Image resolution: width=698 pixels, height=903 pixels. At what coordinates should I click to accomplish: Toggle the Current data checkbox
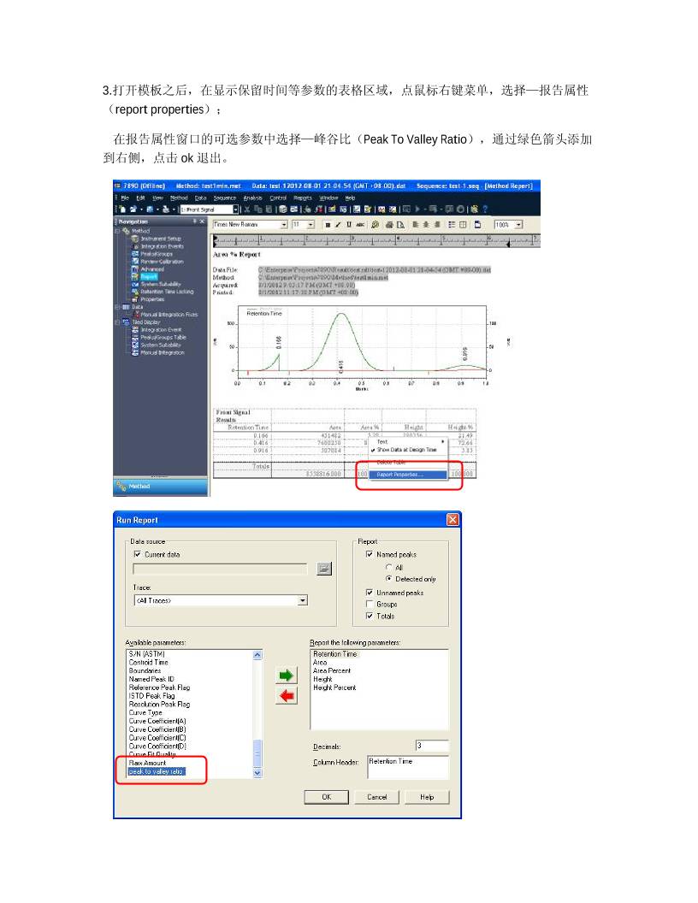(137, 555)
